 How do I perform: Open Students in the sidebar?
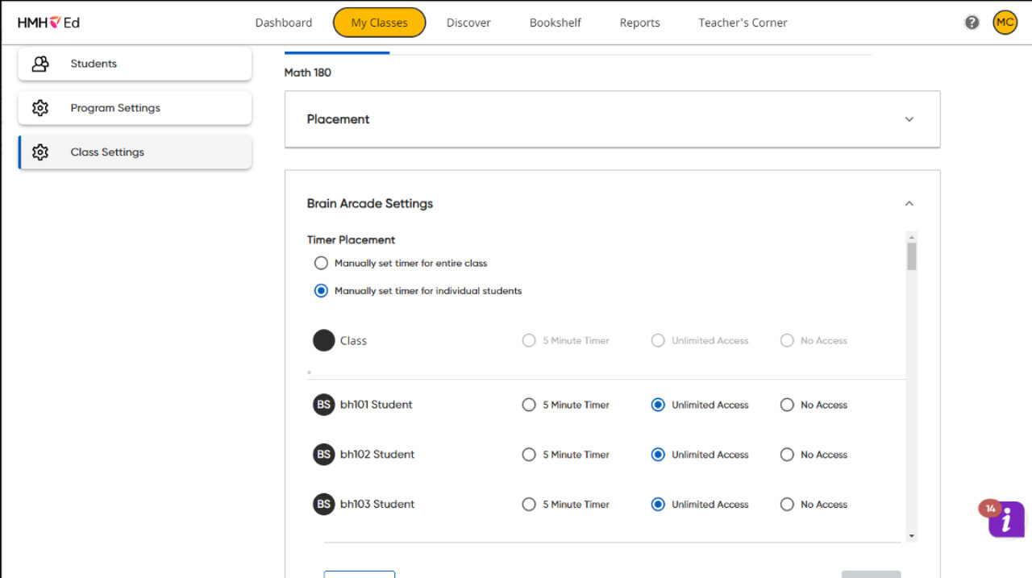135,64
